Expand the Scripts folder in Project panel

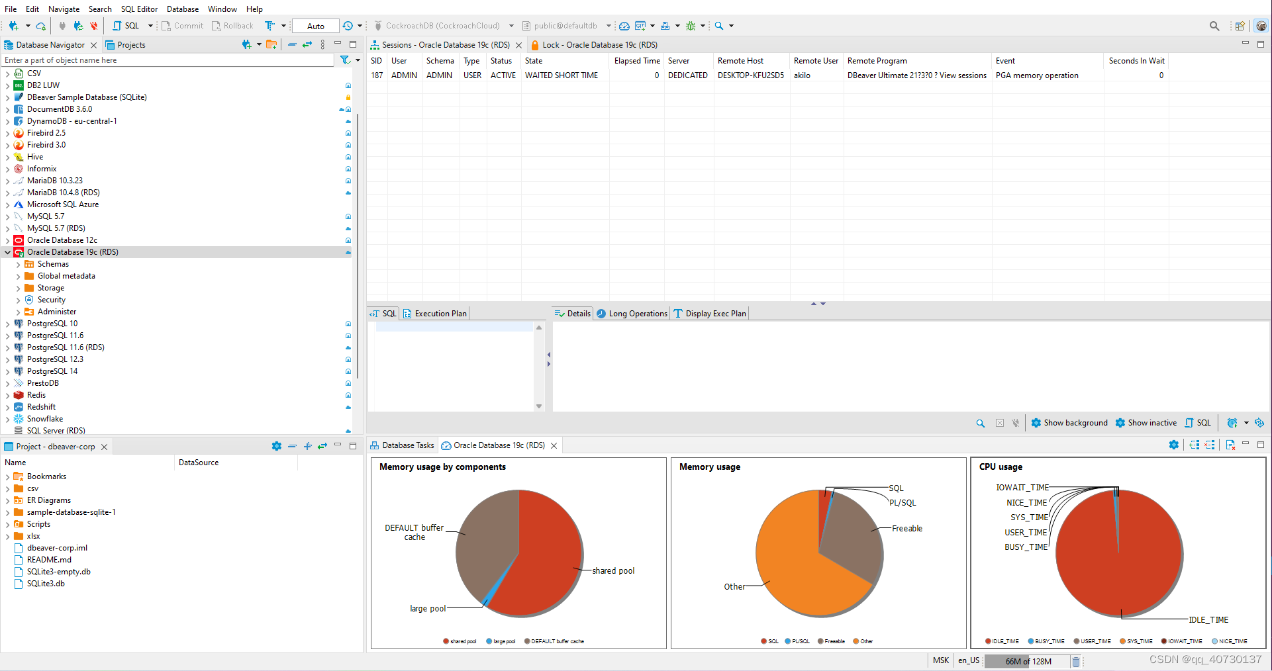click(8, 524)
